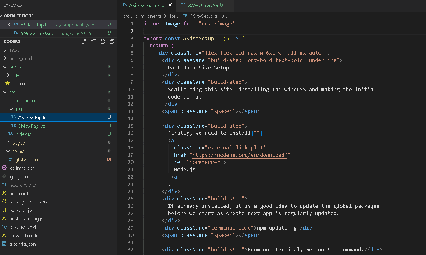The image size is (426, 255).
Task: Click the New File icon in CODERS header
Action: pyautogui.click(x=84, y=41)
